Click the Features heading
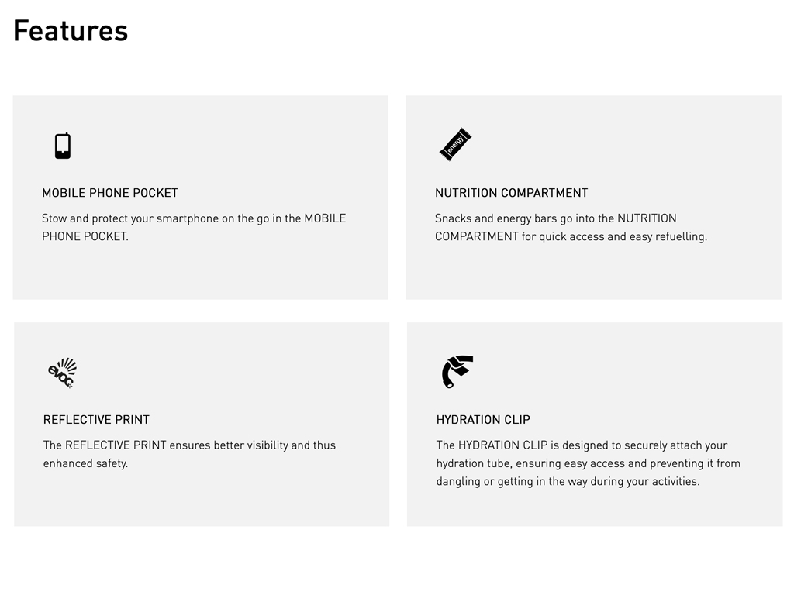This screenshot has height=595, width=794. 71,31
